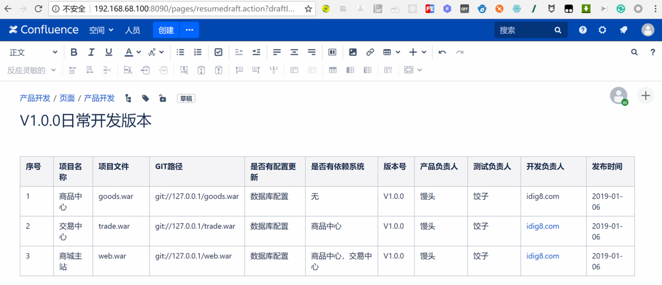The height and width of the screenshot is (285, 662).
Task: Invite collaborators with plus button
Action: tap(645, 96)
